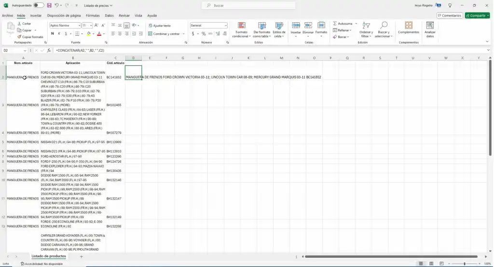Adjust the zoom slider in status bar
The height and width of the screenshot is (267, 494).
tap(465, 264)
